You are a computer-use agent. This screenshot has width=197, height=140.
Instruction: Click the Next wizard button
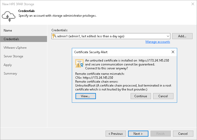point(138,134)
